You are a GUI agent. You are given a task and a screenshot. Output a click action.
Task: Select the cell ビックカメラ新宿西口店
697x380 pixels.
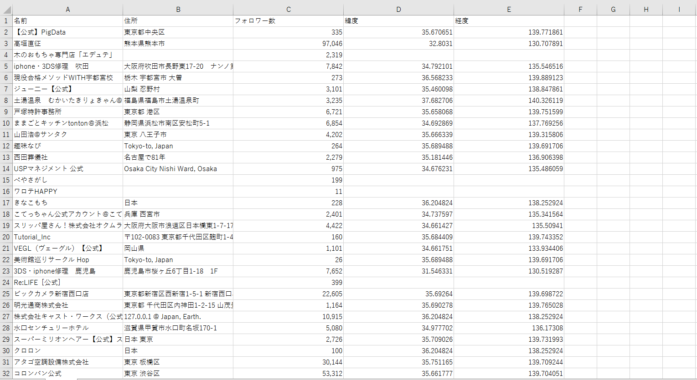[68, 294]
